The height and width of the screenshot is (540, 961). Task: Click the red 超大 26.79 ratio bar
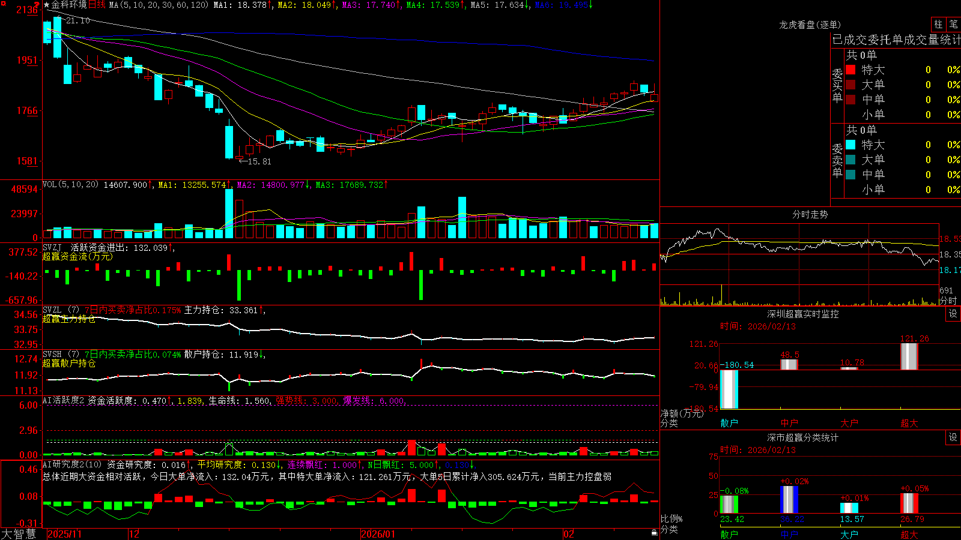coord(909,503)
